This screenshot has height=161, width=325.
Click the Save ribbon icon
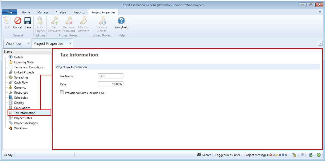(x=28, y=23)
